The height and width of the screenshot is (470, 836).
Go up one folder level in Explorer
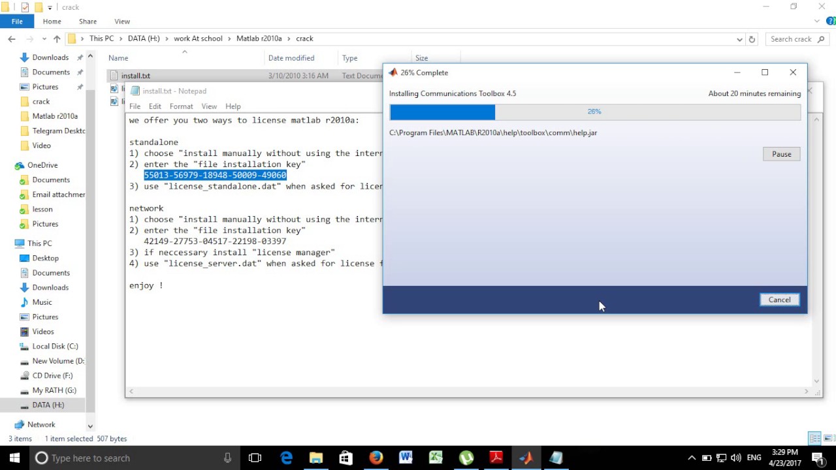point(57,39)
